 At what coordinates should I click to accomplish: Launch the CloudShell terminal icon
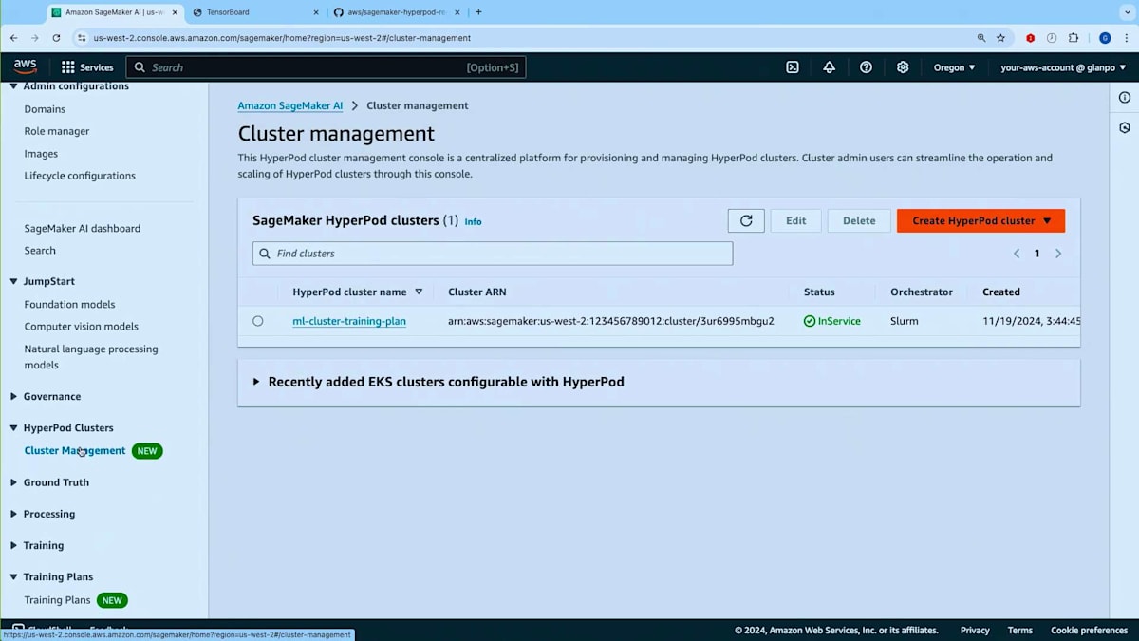click(793, 67)
